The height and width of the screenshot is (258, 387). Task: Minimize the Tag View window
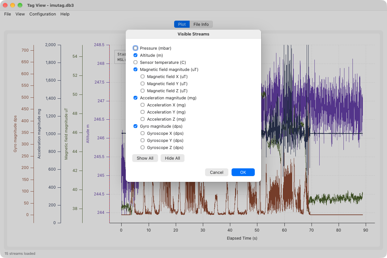pyautogui.click(x=13, y=5)
